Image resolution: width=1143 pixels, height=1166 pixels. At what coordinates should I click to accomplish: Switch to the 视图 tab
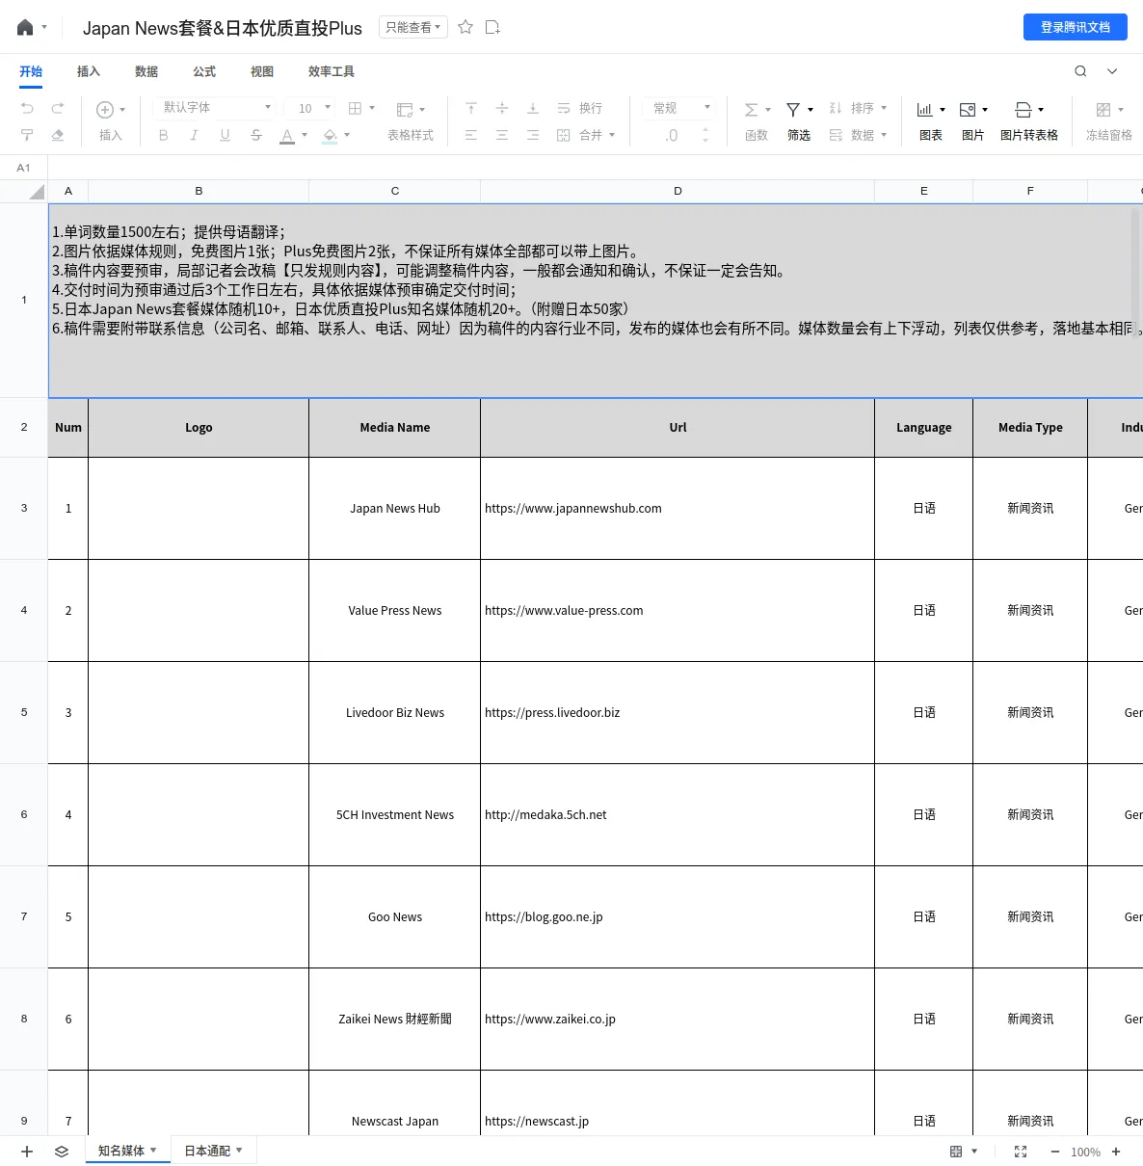[x=262, y=71]
